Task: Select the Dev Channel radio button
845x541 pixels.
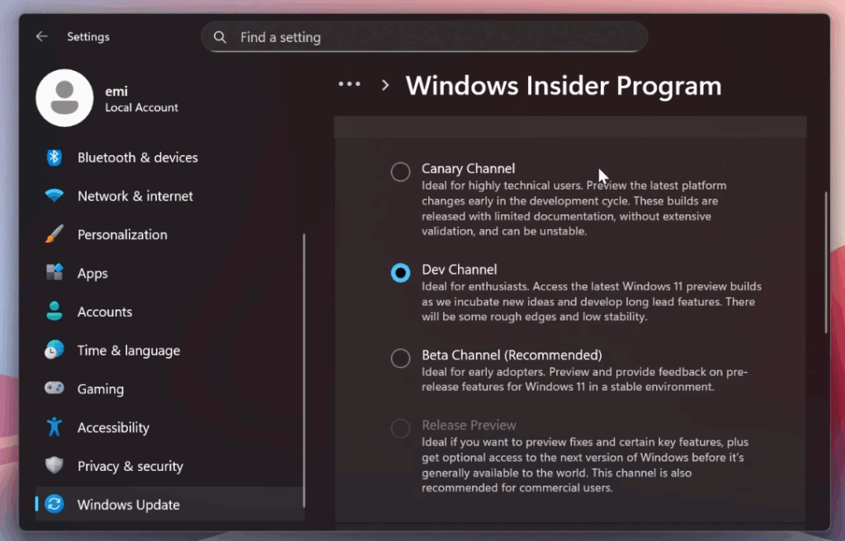Action: click(x=400, y=273)
